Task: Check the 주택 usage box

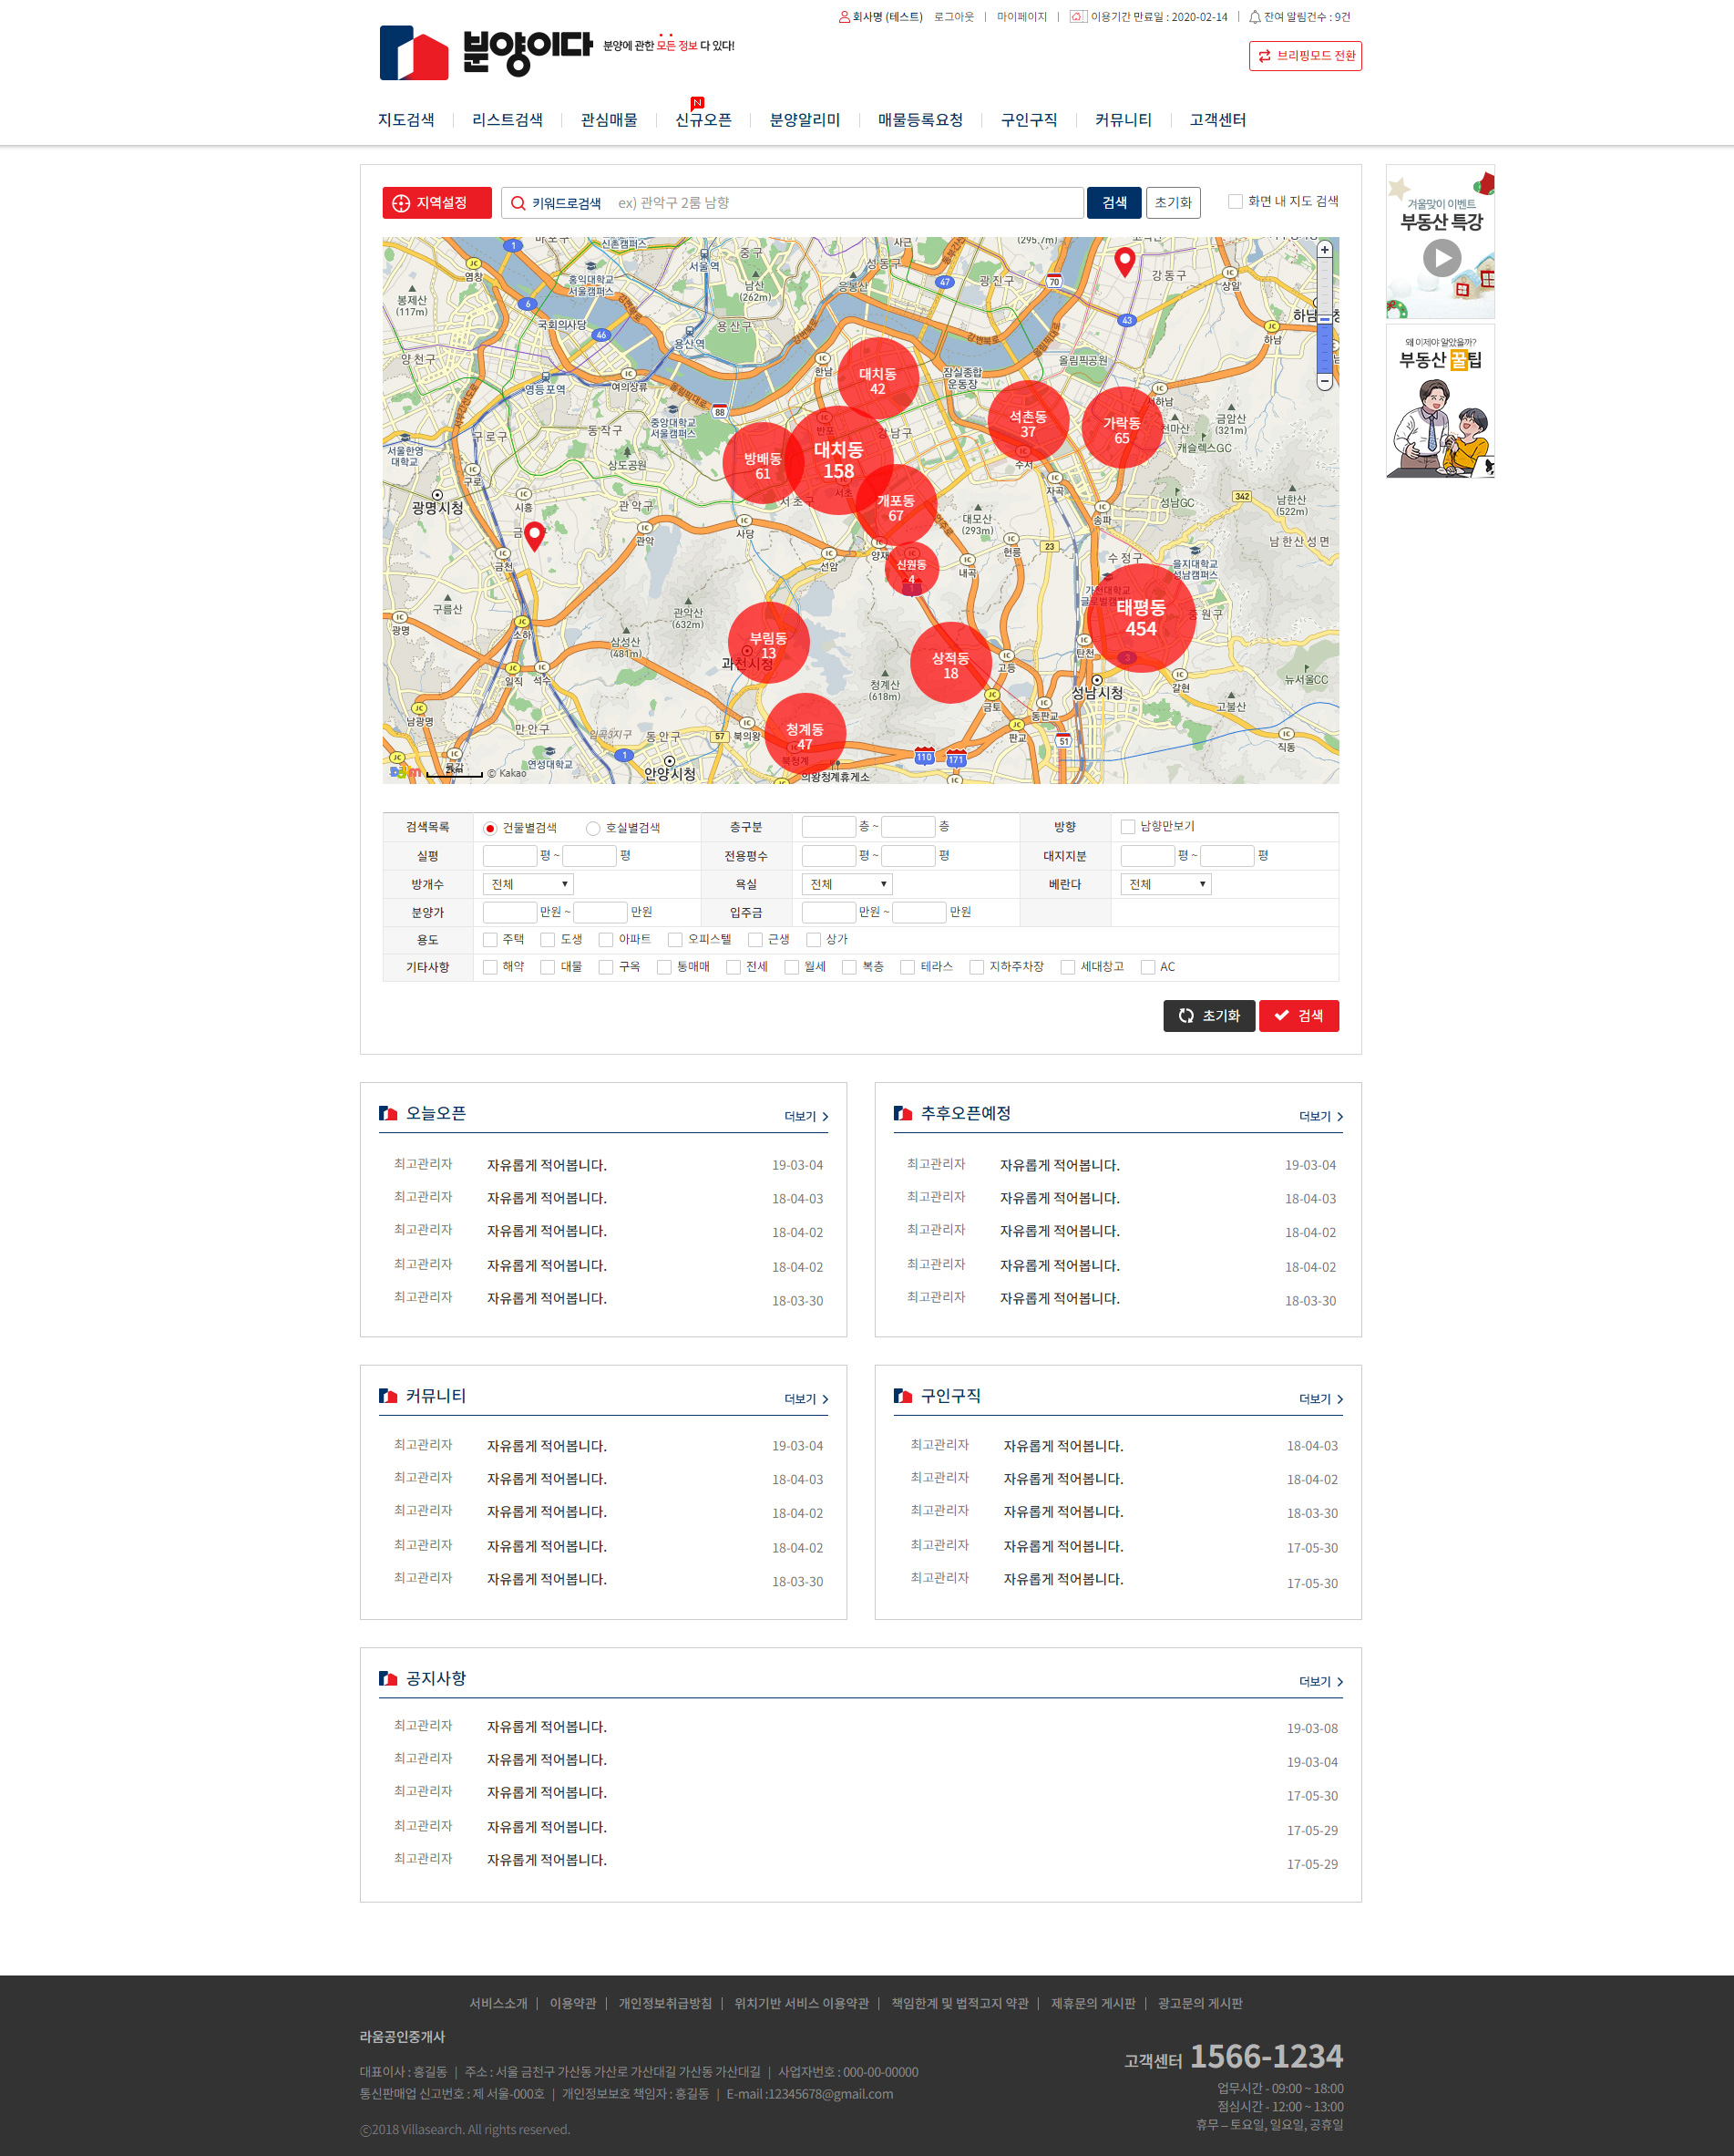Action: [x=489, y=940]
